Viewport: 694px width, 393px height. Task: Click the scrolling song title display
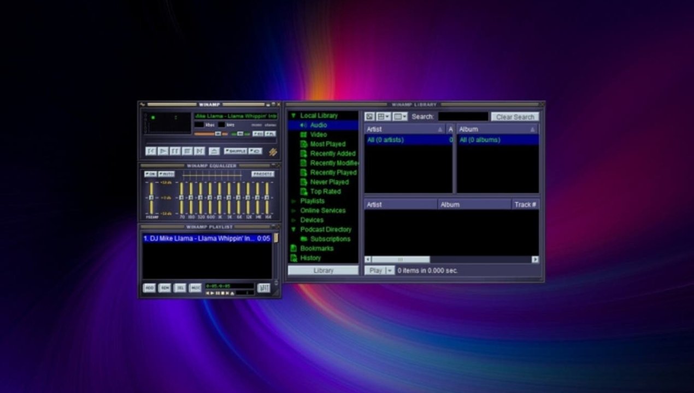(x=236, y=116)
